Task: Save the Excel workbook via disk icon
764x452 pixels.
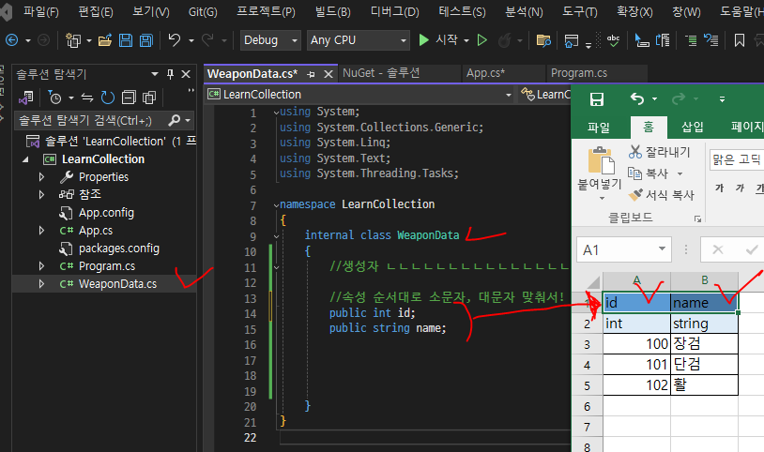Action: pos(597,99)
